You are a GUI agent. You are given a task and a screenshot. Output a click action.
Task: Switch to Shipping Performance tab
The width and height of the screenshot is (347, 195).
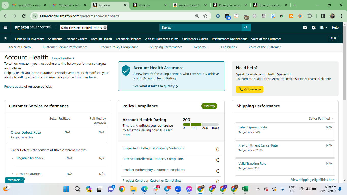pyautogui.click(x=166, y=47)
